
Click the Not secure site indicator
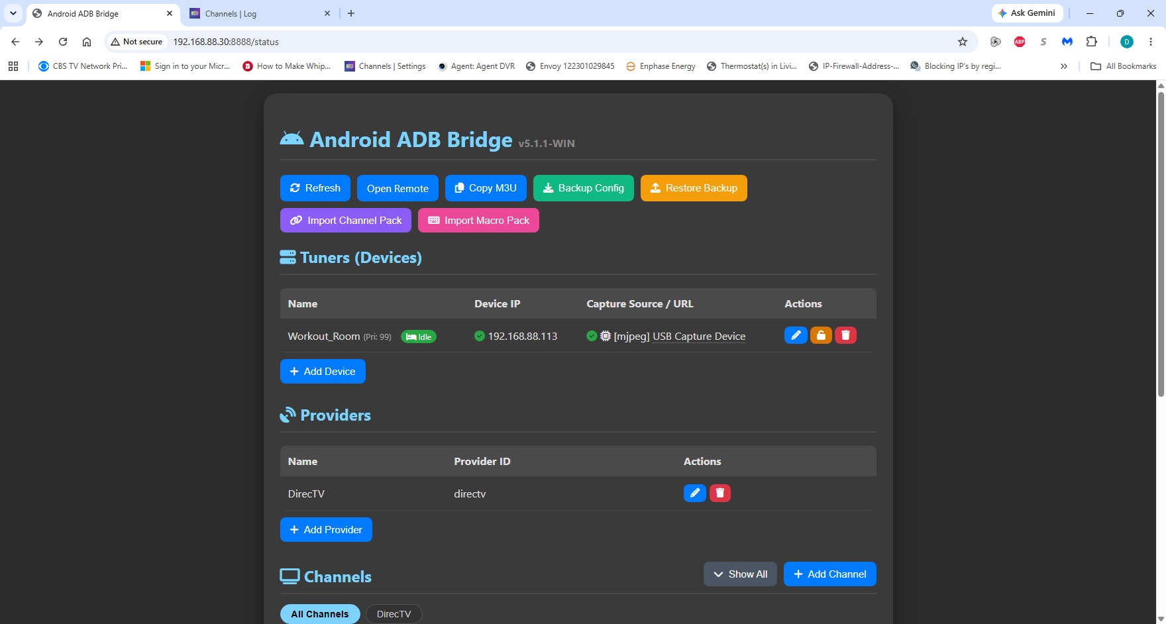point(136,42)
